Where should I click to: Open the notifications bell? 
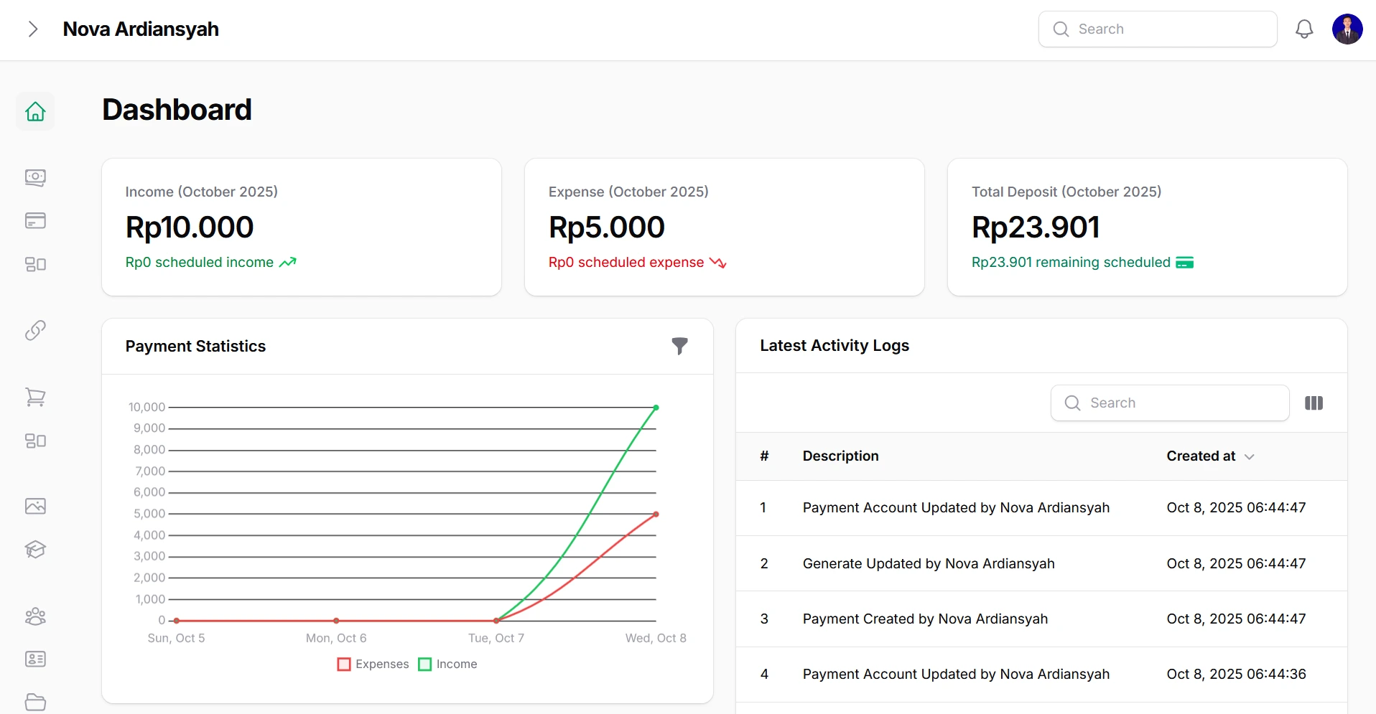point(1304,29)
